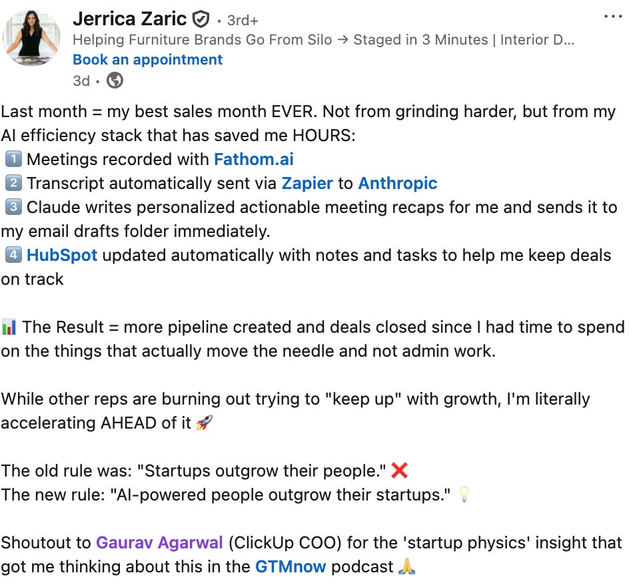Click the rocket emoji
Screen dimensions: 641x587
point(204,423)
